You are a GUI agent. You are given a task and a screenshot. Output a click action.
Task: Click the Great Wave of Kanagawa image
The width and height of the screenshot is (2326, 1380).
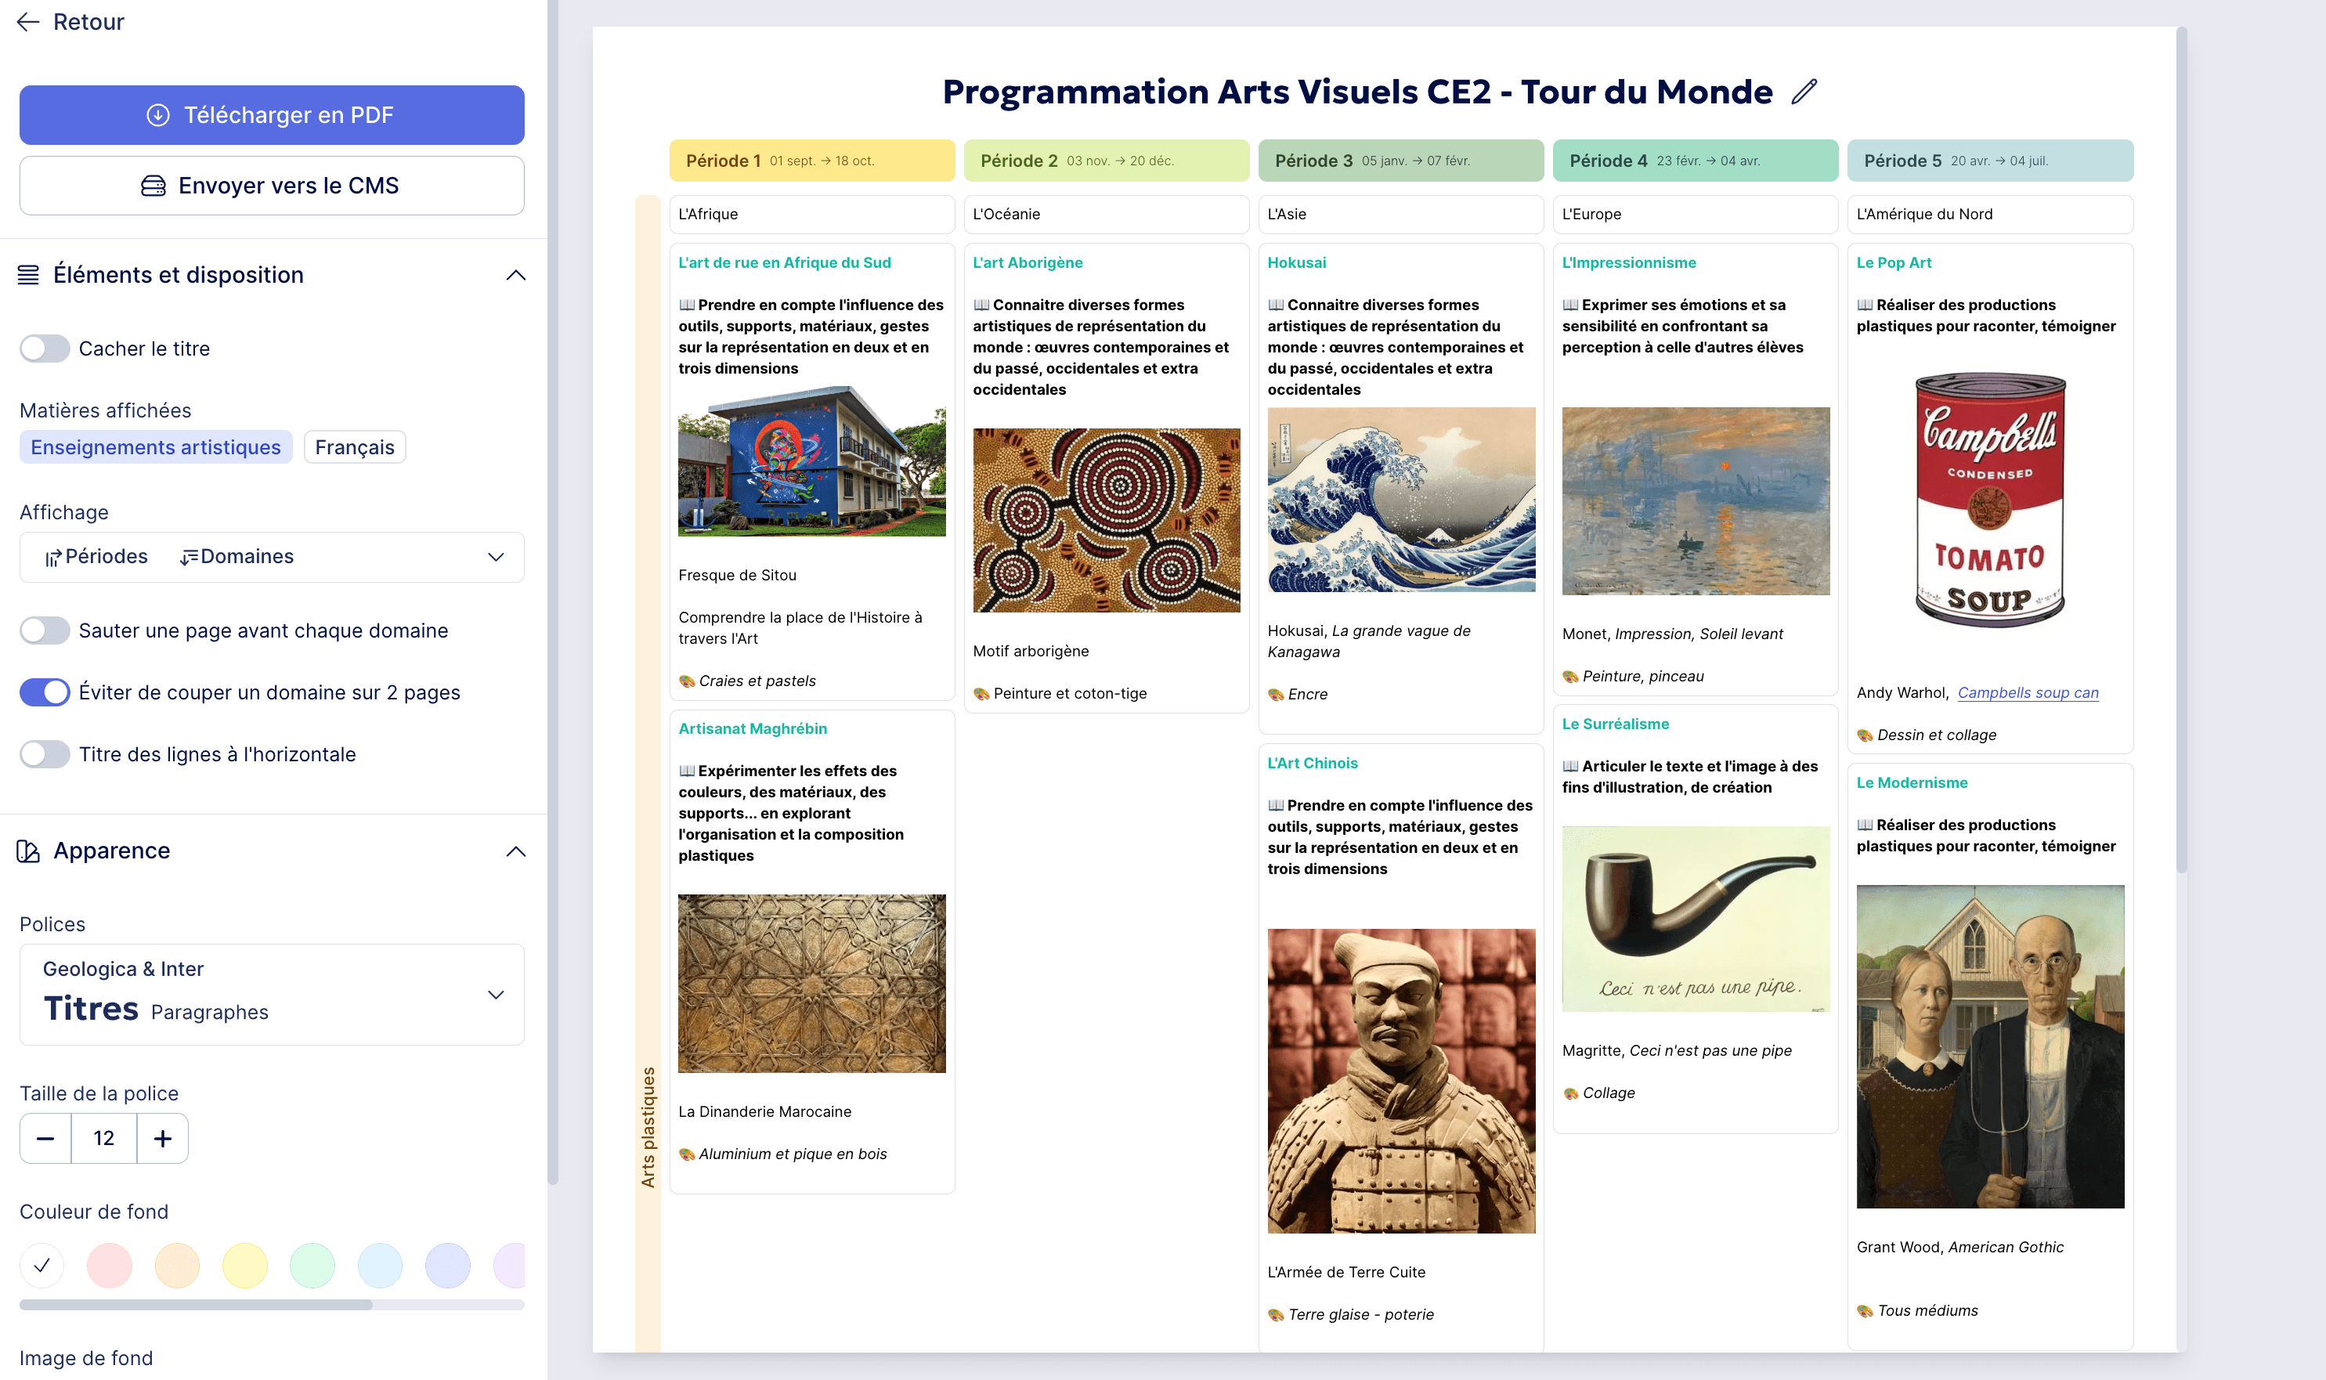click(1401, 500)
